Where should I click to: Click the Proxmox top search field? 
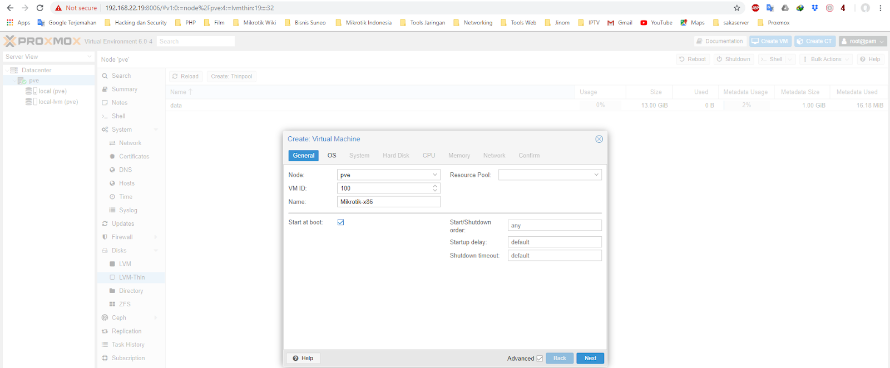(195, 42)
